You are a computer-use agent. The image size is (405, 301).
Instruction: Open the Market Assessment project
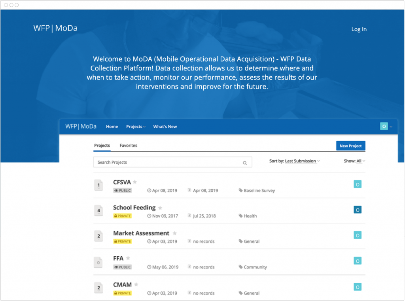[141, 233]
